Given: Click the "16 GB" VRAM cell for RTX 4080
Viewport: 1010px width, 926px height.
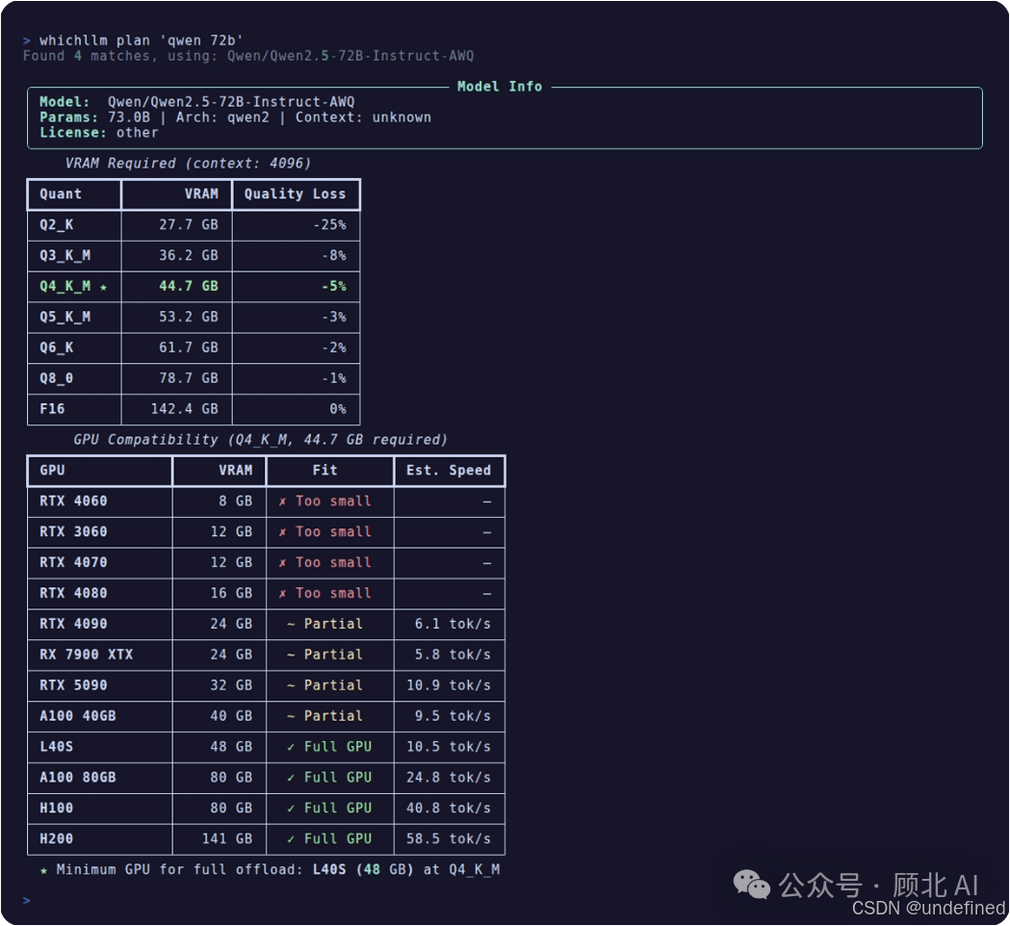Looking at the screenshot, I should coord(231,593).
